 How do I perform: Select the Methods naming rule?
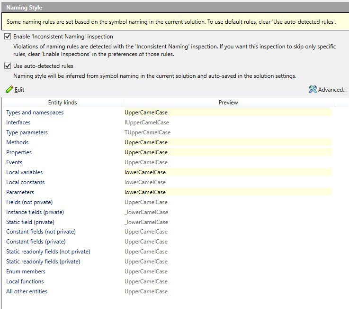[x=18, y=142]
